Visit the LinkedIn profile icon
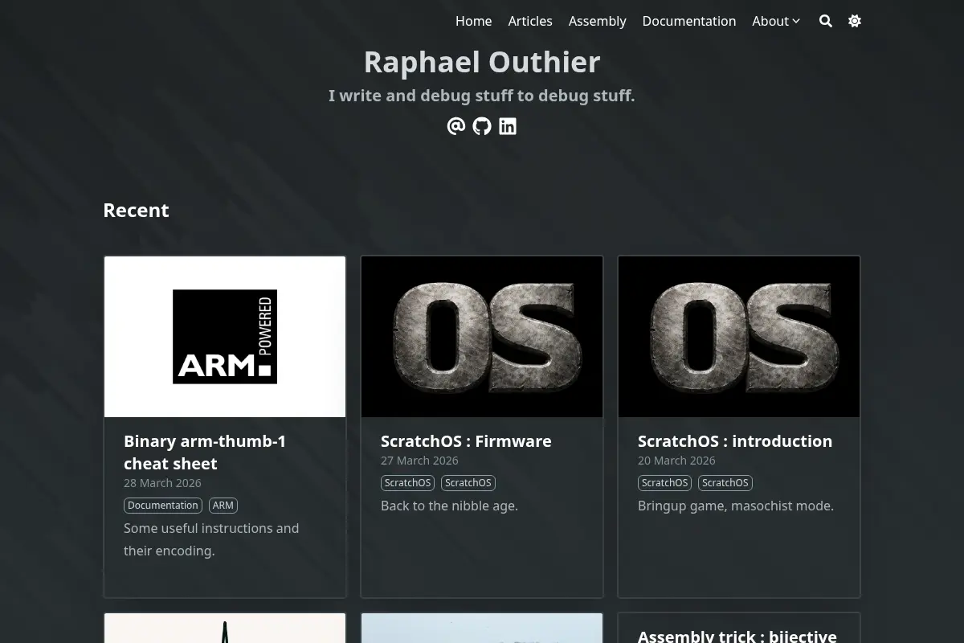964x643 pixels. (508, 126)
